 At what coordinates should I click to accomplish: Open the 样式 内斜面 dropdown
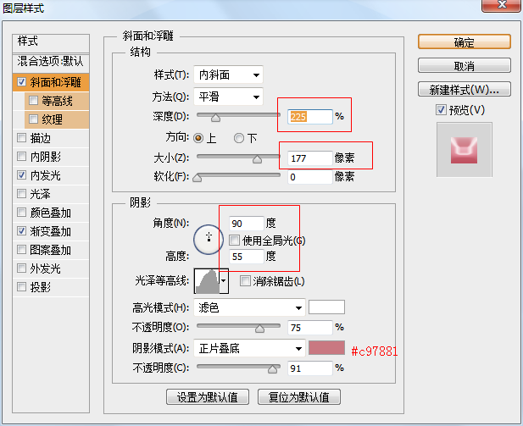click(228, 75)
